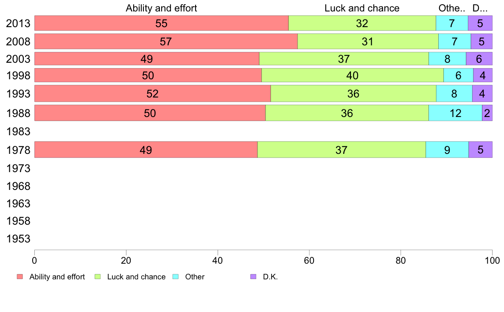
Task: Click the 1983 year axis label
Action: 18,131
